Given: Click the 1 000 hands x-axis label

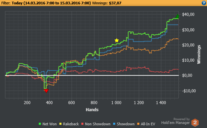Looking at the screenshot, I should pos(116,103).
